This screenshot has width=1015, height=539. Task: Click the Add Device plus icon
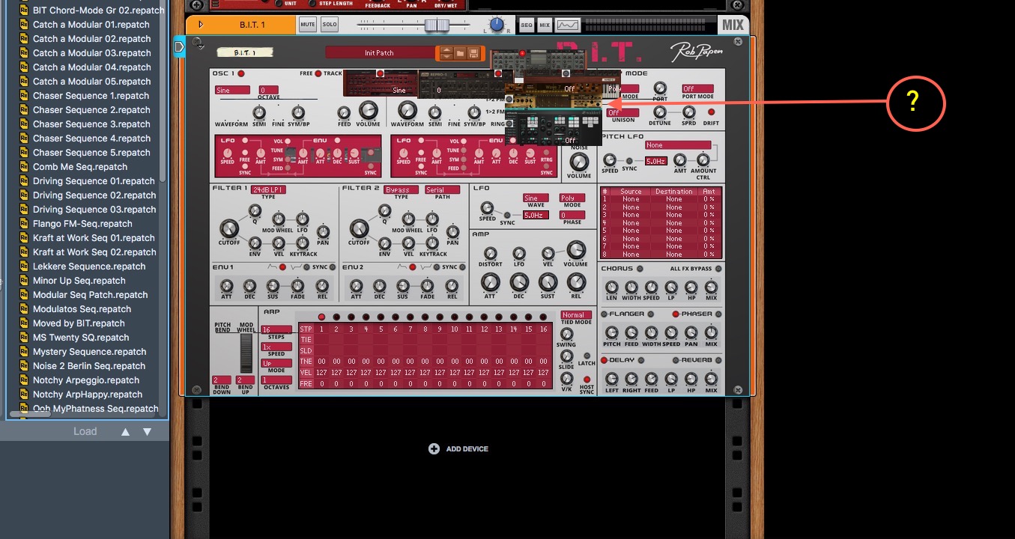[x=434, y=448]
